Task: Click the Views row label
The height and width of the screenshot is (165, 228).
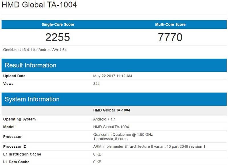Action: click(8, 84)
